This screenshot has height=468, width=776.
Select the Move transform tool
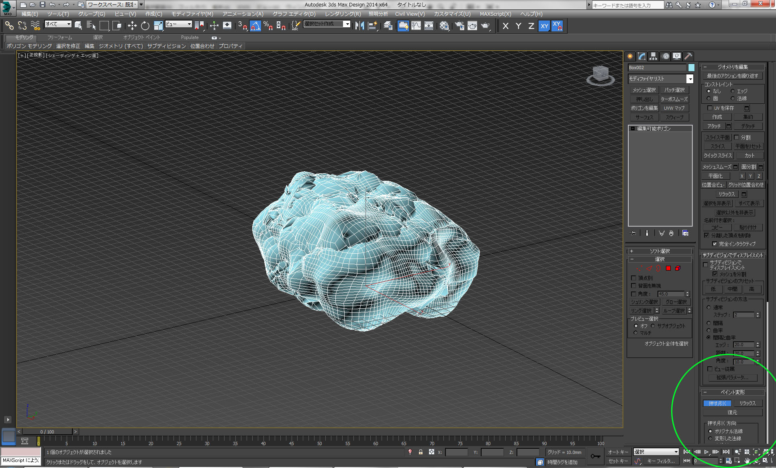[132, 26]
